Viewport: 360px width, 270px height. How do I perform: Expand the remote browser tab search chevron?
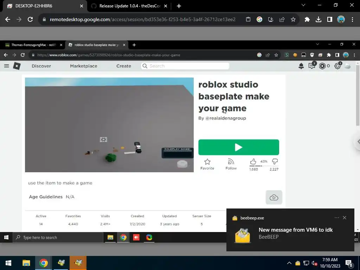(317, 44)
